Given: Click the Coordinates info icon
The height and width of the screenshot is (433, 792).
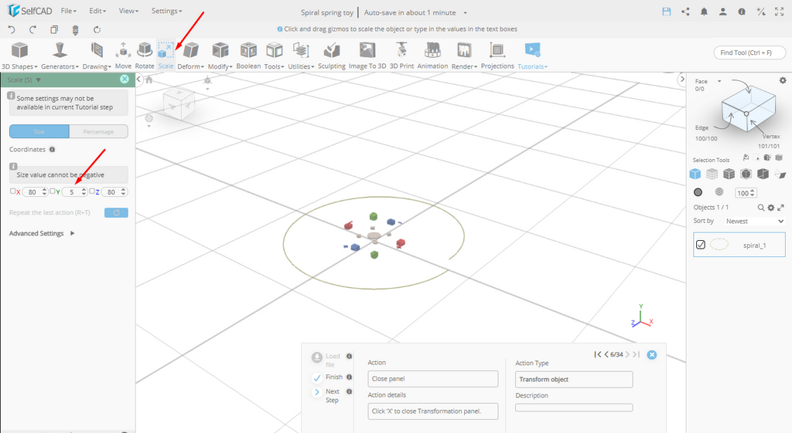Looking at the screenshot, I should 52,149.
